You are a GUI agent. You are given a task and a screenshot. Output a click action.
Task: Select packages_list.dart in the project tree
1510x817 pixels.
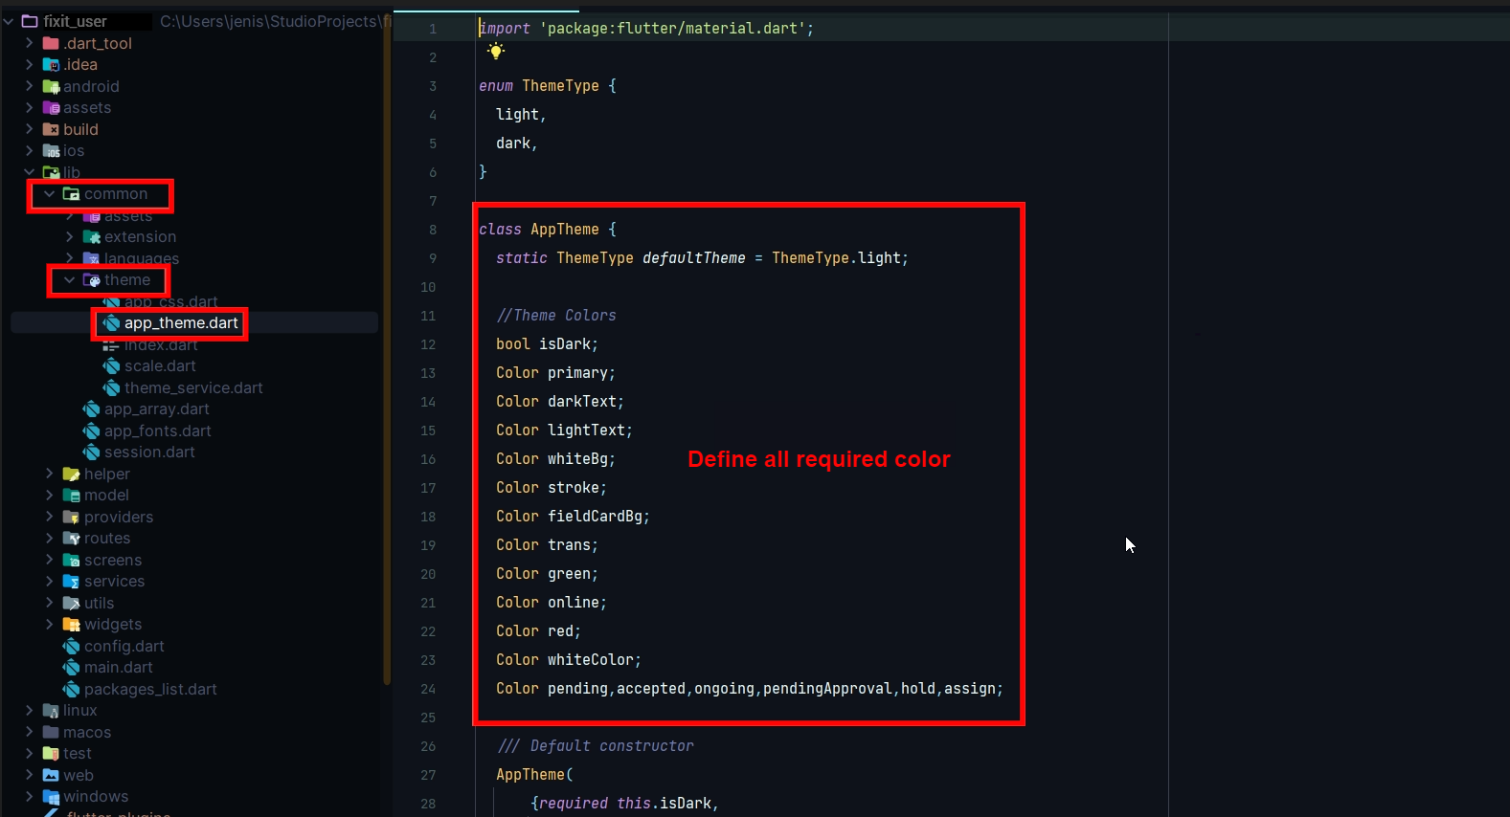click(150, 690)
